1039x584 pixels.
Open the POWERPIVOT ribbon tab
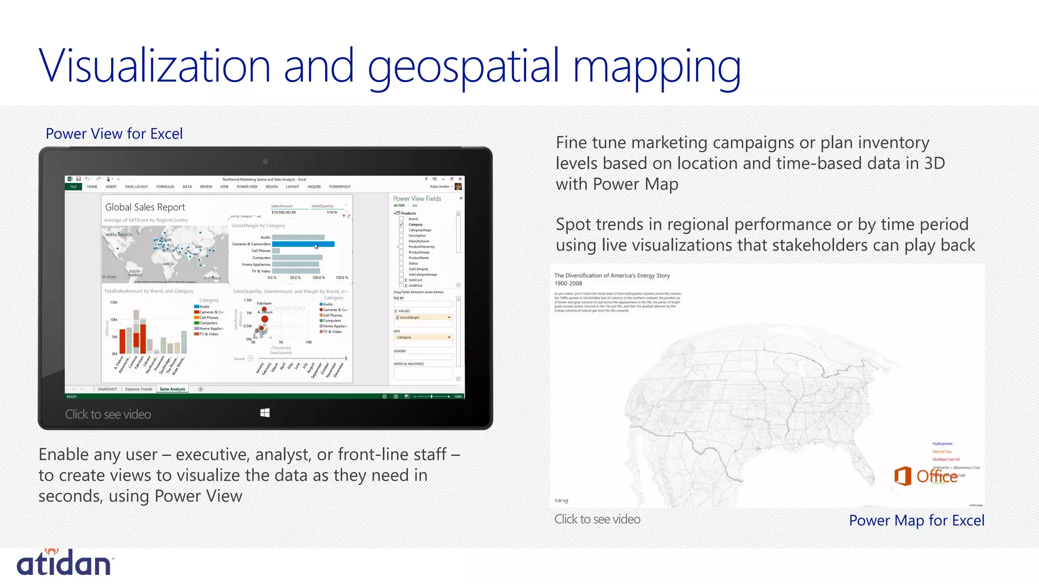(340, 187)
